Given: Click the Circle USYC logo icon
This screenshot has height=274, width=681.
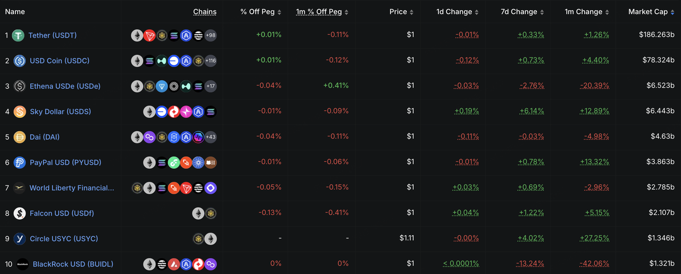Looking at the screenshot, I should pos(20,239).
